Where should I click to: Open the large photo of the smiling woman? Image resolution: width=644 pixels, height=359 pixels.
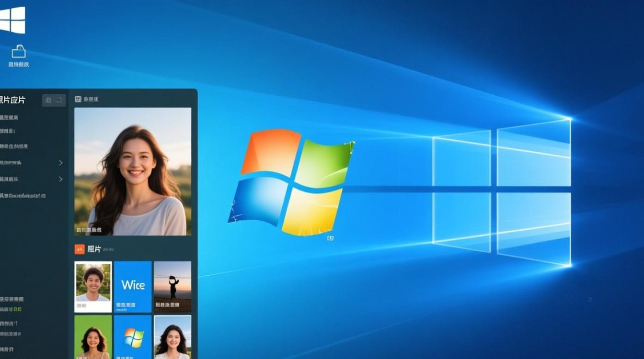(133, 171)
